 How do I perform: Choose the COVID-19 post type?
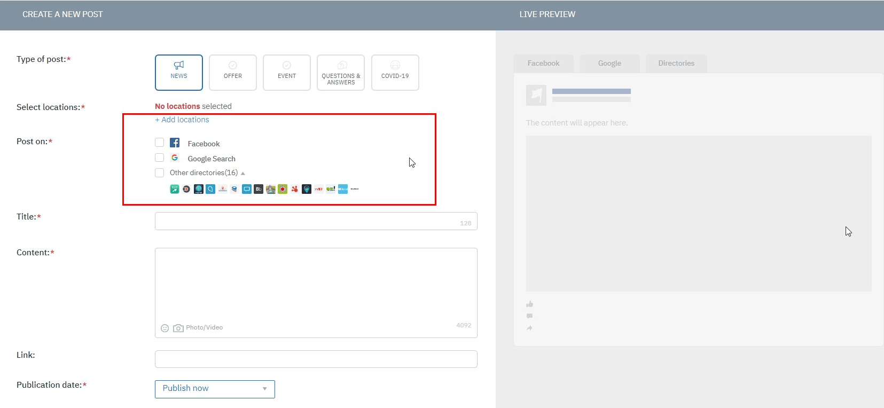395,73
